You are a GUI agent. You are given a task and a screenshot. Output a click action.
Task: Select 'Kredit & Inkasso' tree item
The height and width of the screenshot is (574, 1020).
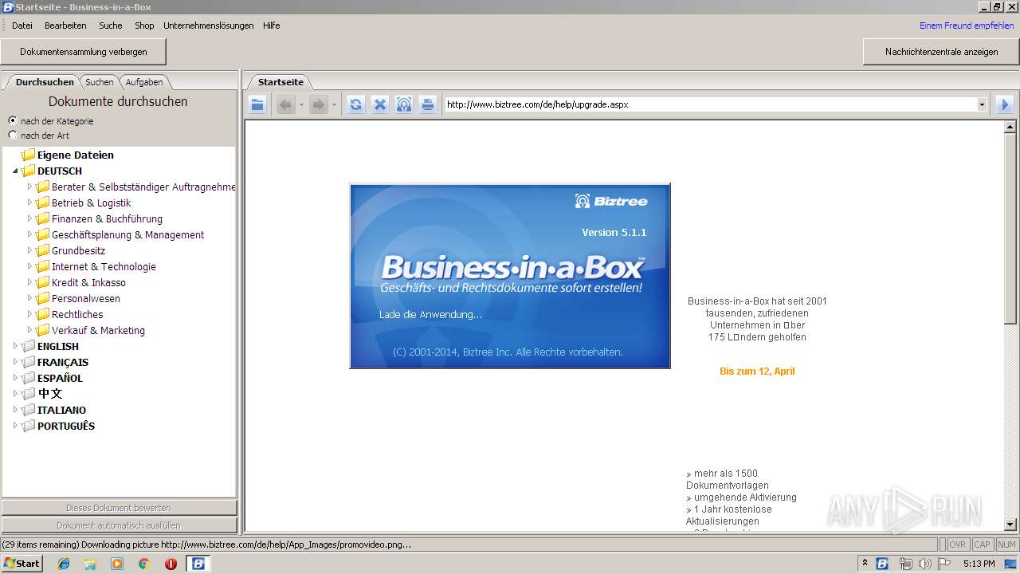point(88,282)
